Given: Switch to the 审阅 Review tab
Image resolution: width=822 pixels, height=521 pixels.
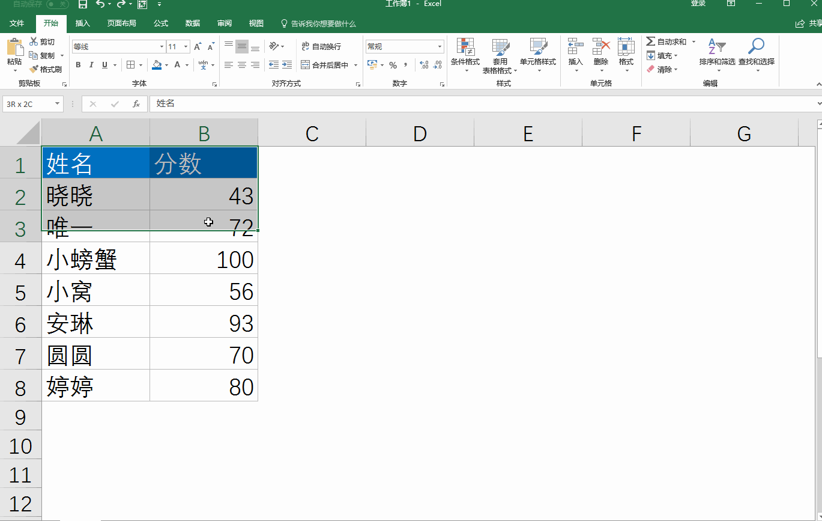Looking at the screenshot, I should coord(225,23).
